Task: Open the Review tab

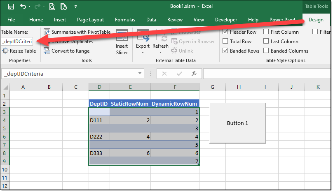Action: click(175, 20)
